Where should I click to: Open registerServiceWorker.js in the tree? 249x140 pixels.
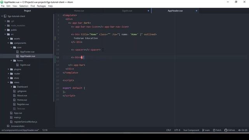point(25,122)
